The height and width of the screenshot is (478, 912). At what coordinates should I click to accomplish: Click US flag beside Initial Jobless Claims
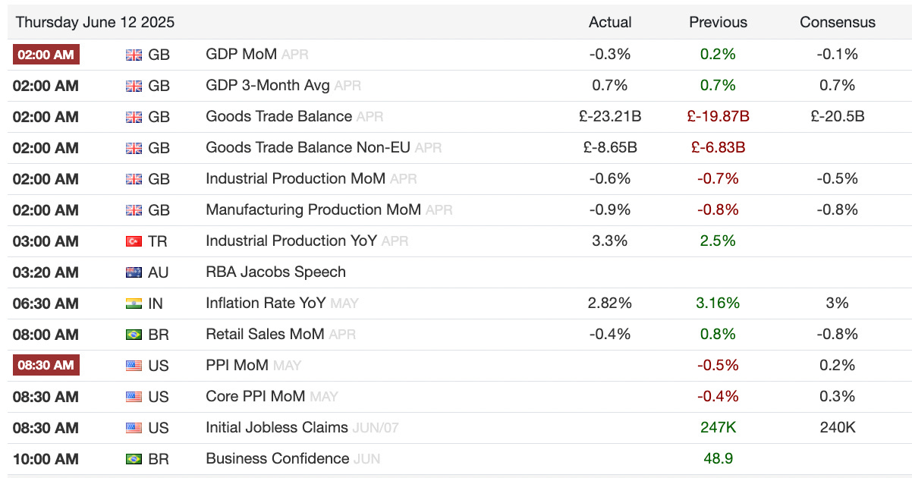click(x=134, y=428)
